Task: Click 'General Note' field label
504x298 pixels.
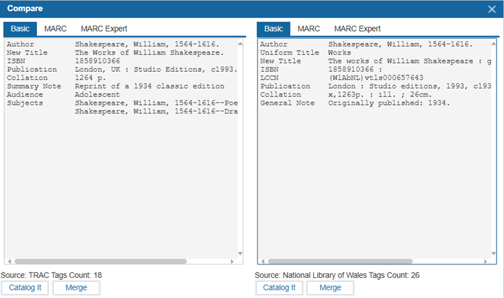Action: 288,103
